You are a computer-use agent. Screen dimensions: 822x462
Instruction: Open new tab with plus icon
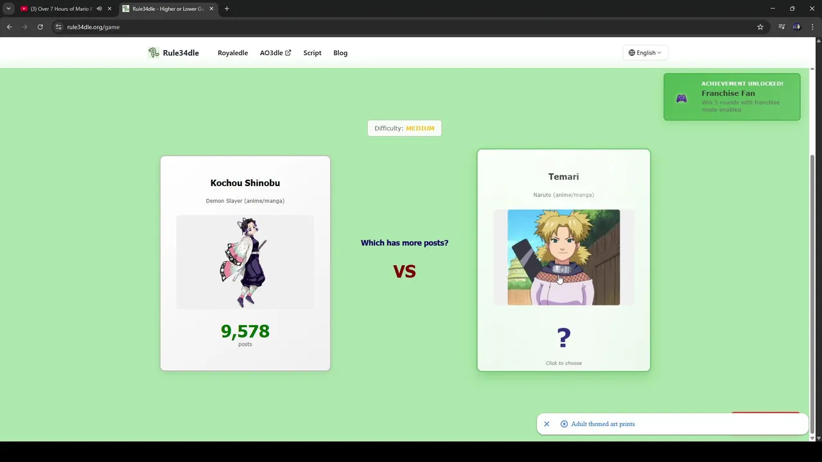227,9
